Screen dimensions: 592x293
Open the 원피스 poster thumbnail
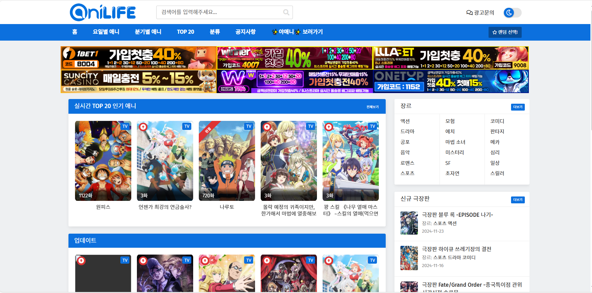[103, 161]
